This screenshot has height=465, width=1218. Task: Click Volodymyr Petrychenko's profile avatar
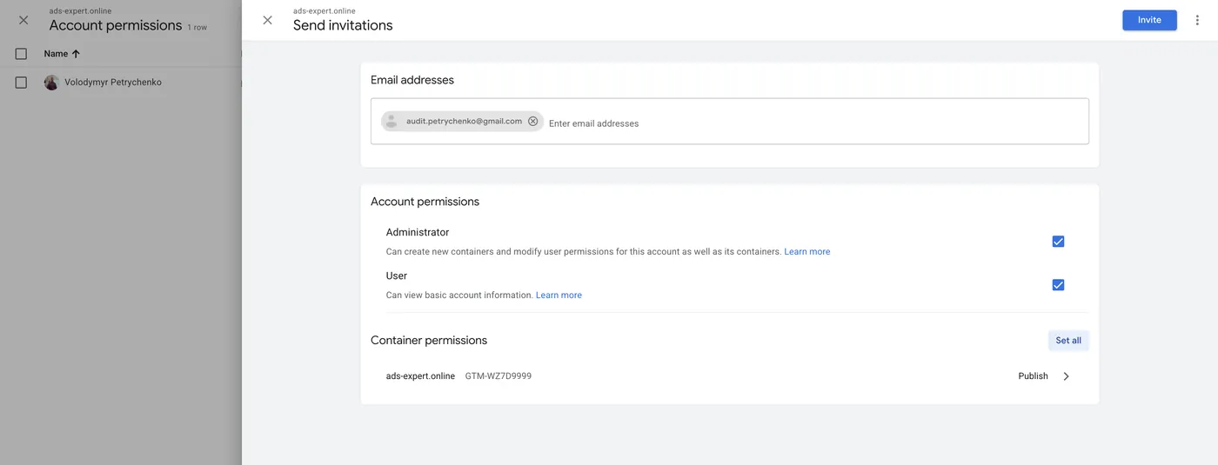[x=51, y=83]
